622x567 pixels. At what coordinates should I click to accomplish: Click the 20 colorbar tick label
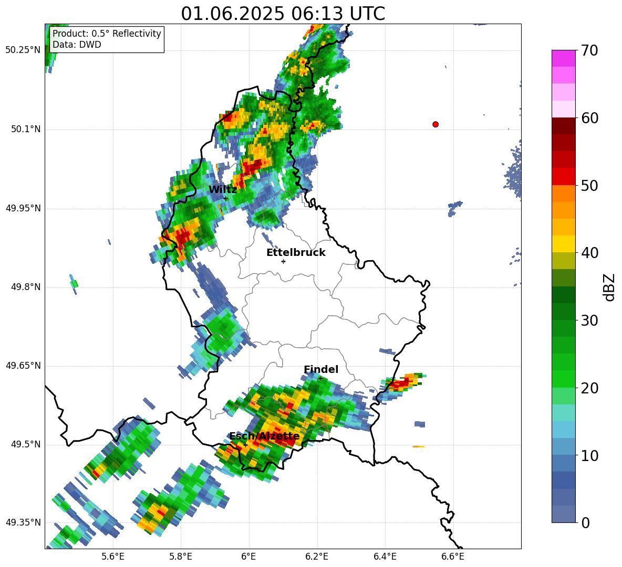(590, 388)
